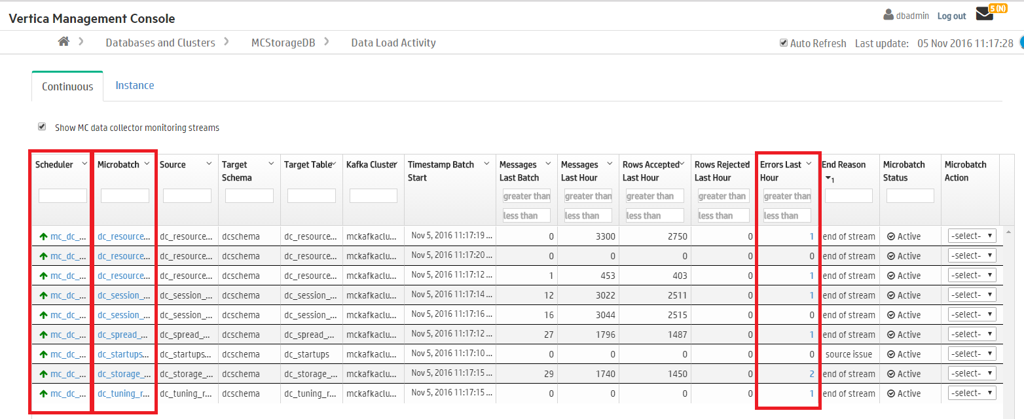The image size is (1024, 419).
Task: Open the mail notifications envelope icon
Action: point(984,14)
